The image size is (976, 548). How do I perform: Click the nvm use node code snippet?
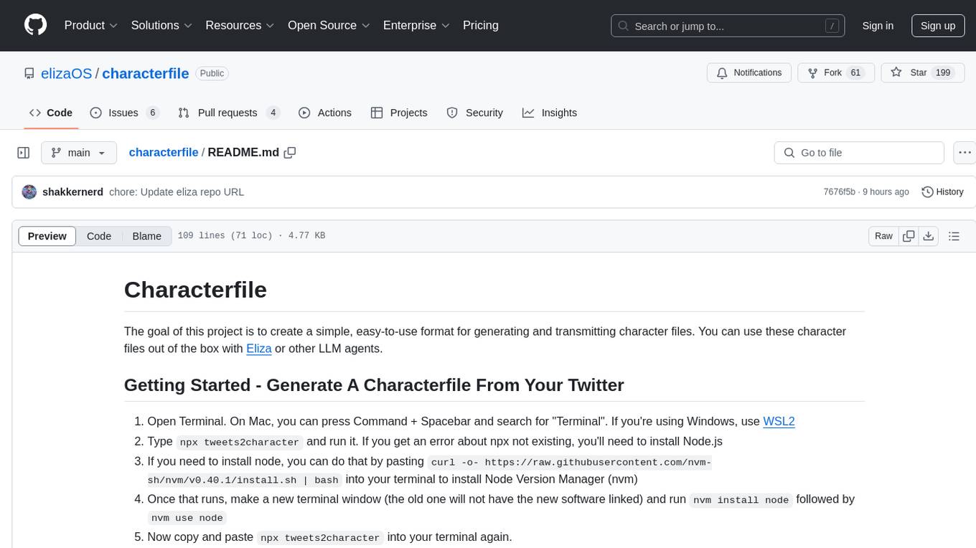coord(187,518)
